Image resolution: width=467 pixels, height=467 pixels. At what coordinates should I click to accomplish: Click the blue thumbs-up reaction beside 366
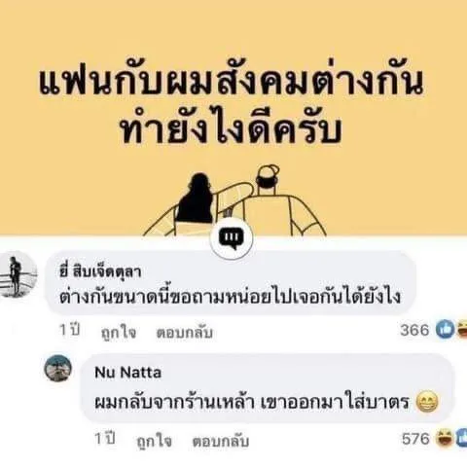click(445, 330)
